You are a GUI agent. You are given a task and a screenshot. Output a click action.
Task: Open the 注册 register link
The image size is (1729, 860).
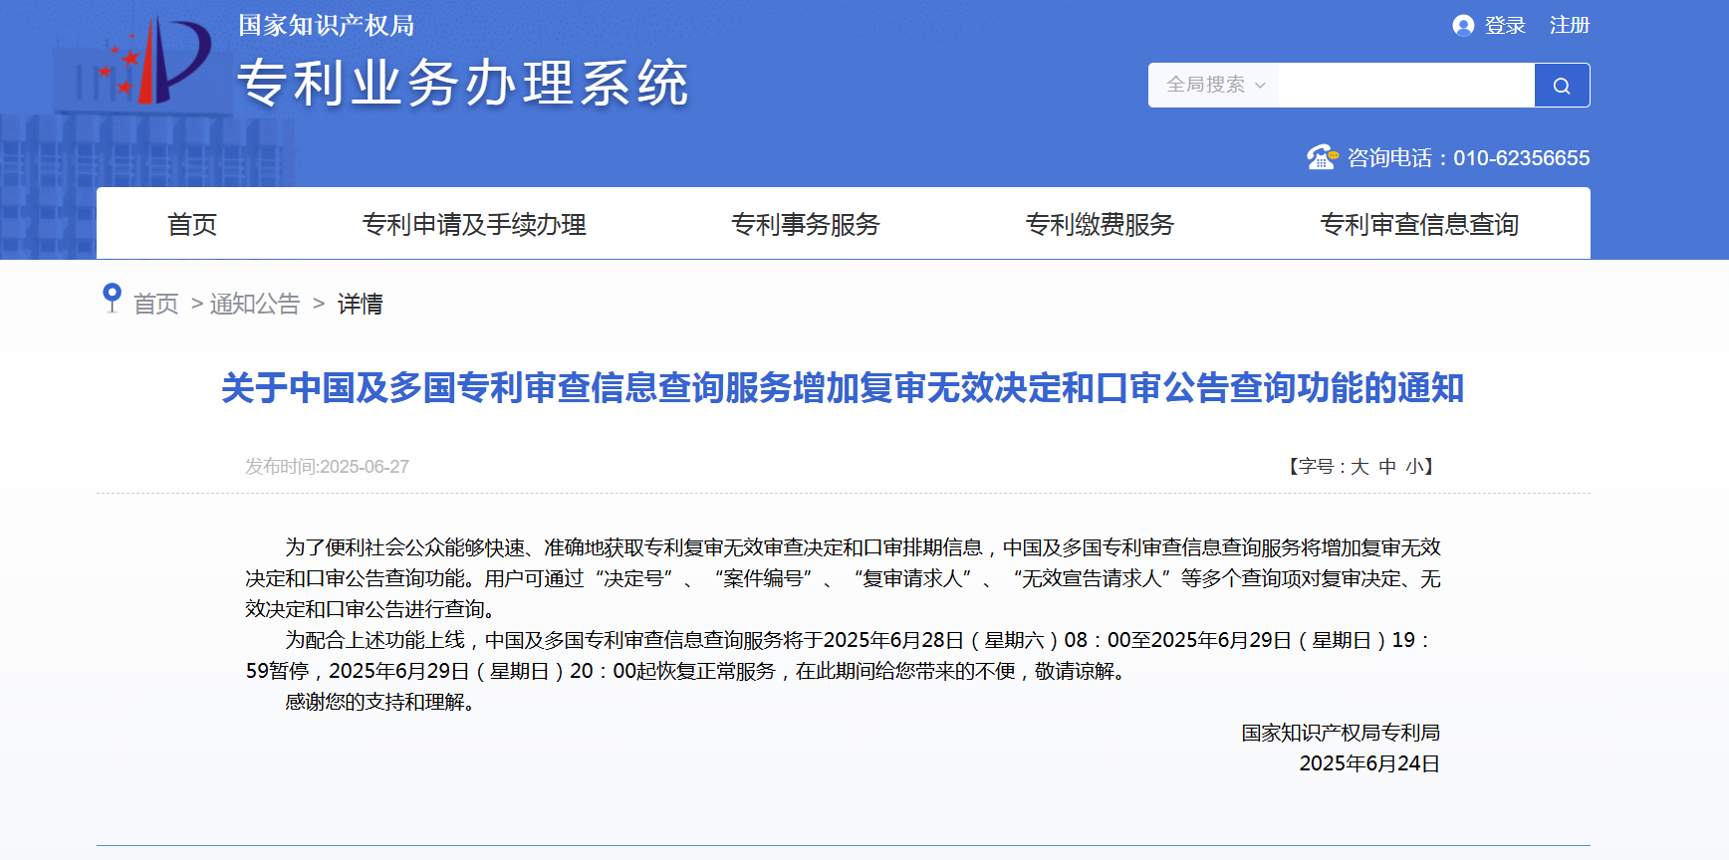1570,26
